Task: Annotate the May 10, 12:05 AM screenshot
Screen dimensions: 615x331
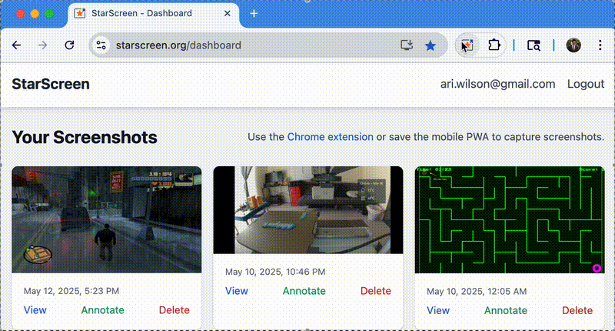Action: 506,310
